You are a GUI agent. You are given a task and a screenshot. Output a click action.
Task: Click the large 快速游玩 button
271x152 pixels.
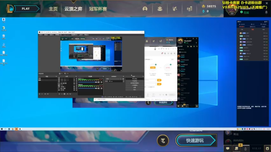[196, 141]
